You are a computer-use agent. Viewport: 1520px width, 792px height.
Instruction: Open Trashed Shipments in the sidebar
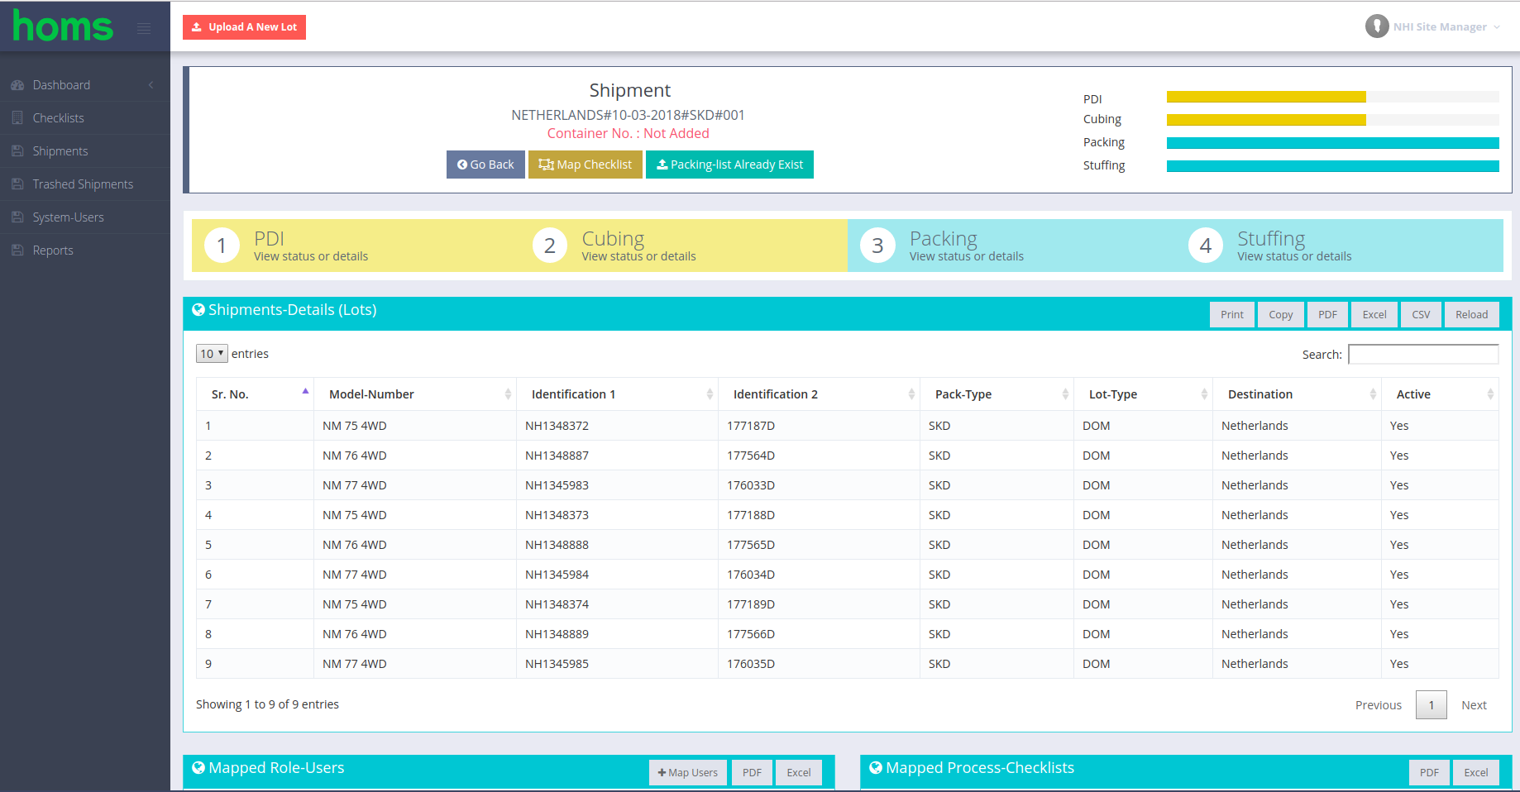[x=85, y=184]
